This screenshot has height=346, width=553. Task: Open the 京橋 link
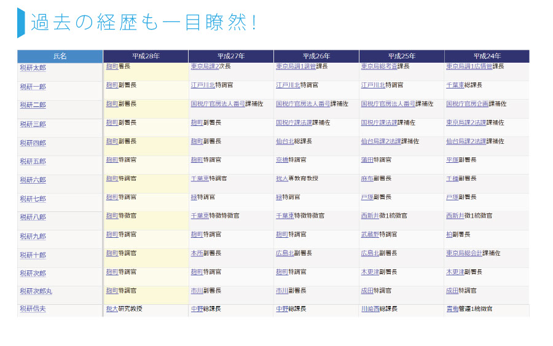click(282, 160)
